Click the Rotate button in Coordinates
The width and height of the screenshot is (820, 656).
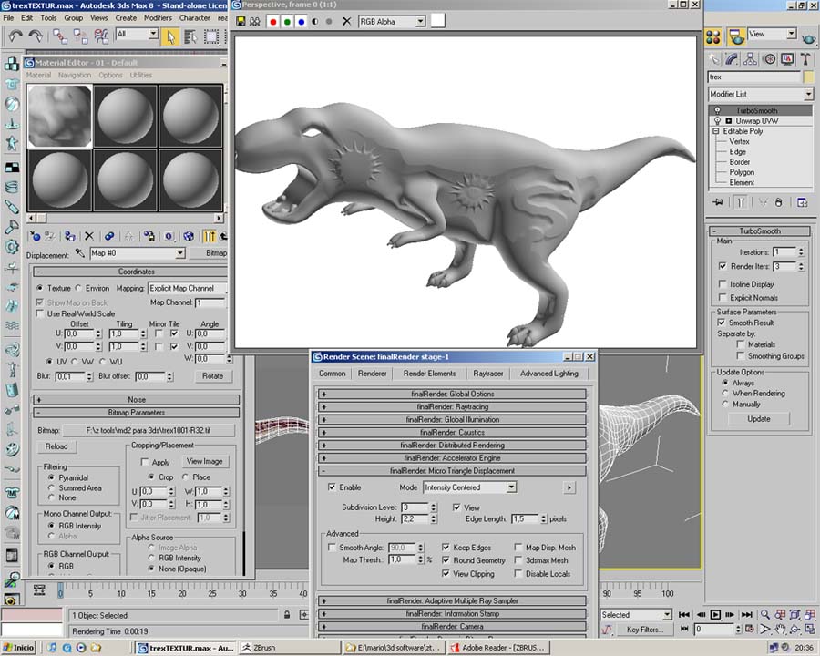(x=213, y=376)
